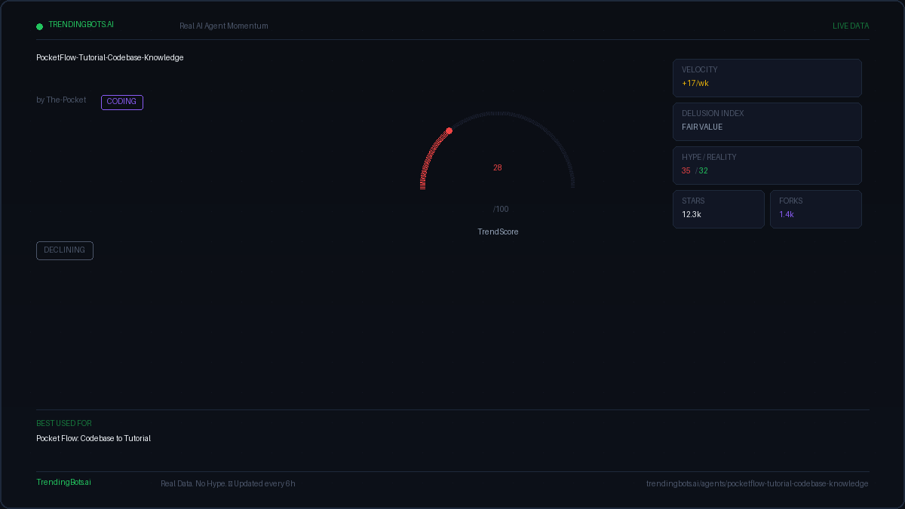Click the author label by The-Pocket
Image resolution: width=905 pixels, height=509 pixels.
[x=61, y=100]
